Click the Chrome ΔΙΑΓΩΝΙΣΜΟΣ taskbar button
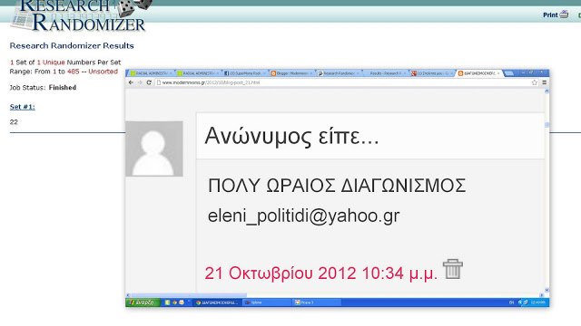The width and height of the screenshot is (581, 326). click(217, 302)
